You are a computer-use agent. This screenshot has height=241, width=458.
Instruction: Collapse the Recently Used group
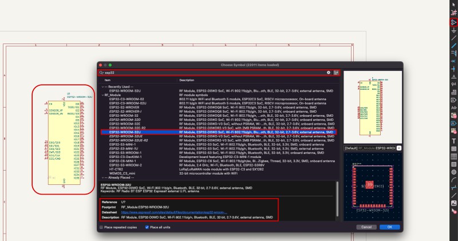[x=102, y=87]
